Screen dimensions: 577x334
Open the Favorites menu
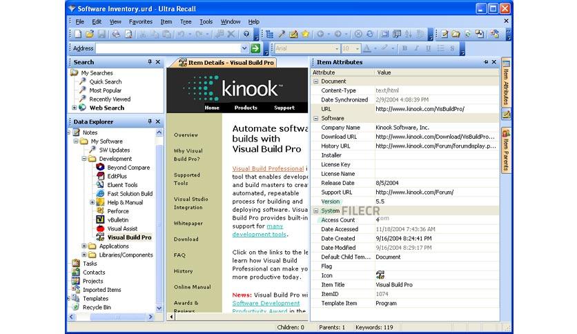pos(141,21)
